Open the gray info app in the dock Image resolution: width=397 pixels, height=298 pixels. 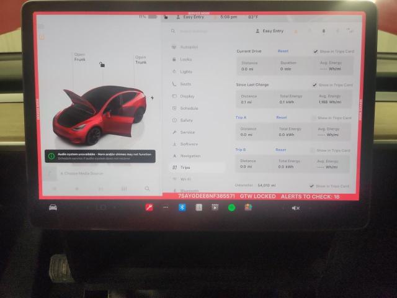coord(198,207)
